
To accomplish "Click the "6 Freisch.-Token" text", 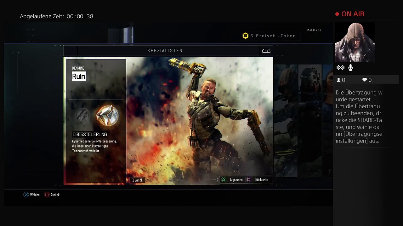I will (x=273, y=36).
